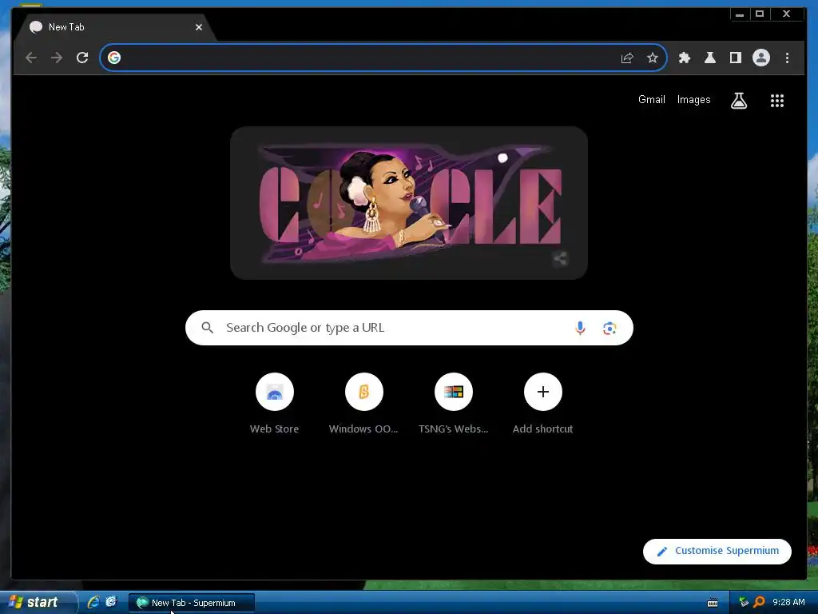Open the Extensions puzzle icon
The image size is (818, 614).
pyautogui.click(x=684, y=58)
